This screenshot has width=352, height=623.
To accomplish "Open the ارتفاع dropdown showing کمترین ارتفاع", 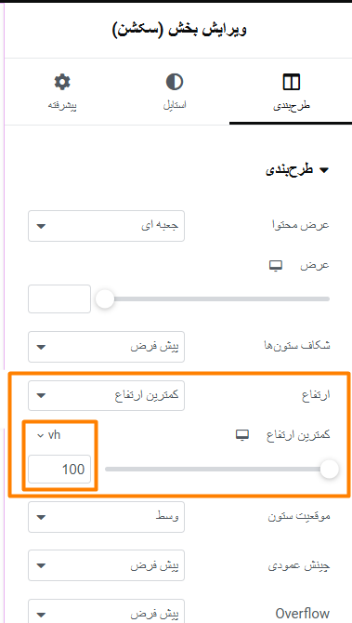I will pos(107,395).
